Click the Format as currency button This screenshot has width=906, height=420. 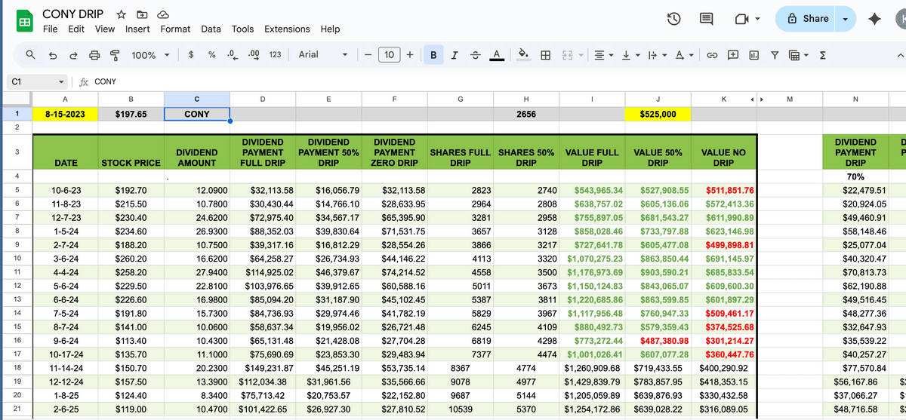[192, 55]
